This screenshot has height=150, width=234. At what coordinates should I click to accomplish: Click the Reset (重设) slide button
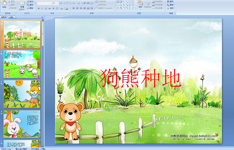[30, 5]
